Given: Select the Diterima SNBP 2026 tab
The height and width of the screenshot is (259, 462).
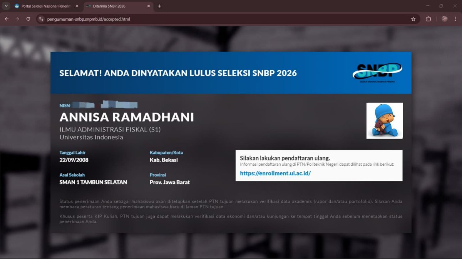Looking at the screenshot, I should click(119, 6).
